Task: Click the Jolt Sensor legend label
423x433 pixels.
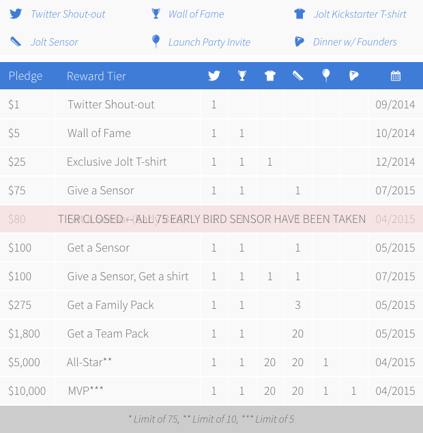Action: pyautogui.click(x=55, y=42)
